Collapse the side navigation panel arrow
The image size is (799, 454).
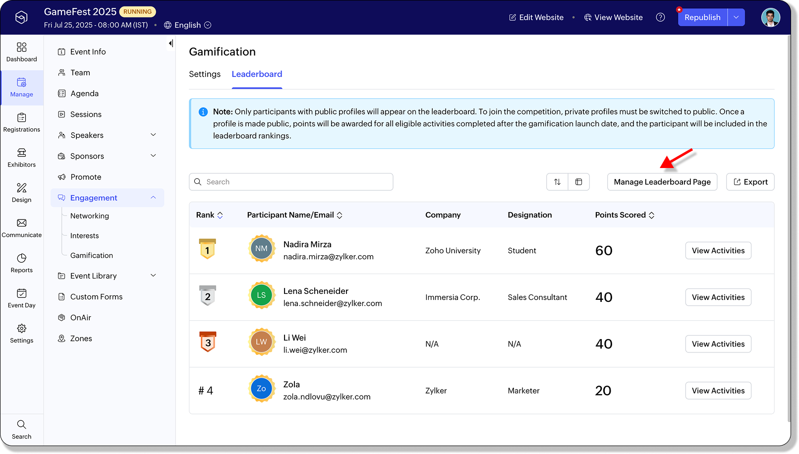click(171, 44)
